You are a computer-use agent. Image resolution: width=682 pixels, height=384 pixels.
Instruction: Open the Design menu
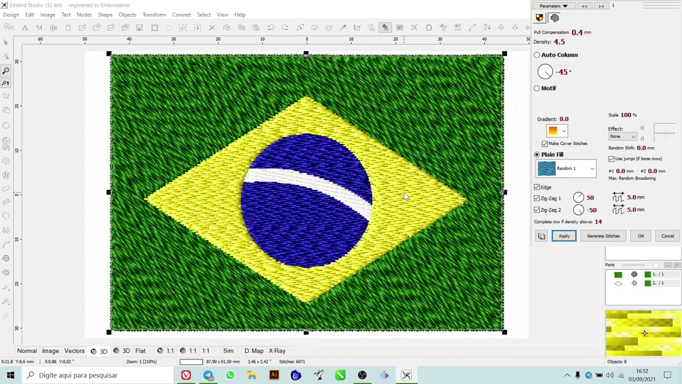[11, 14]
